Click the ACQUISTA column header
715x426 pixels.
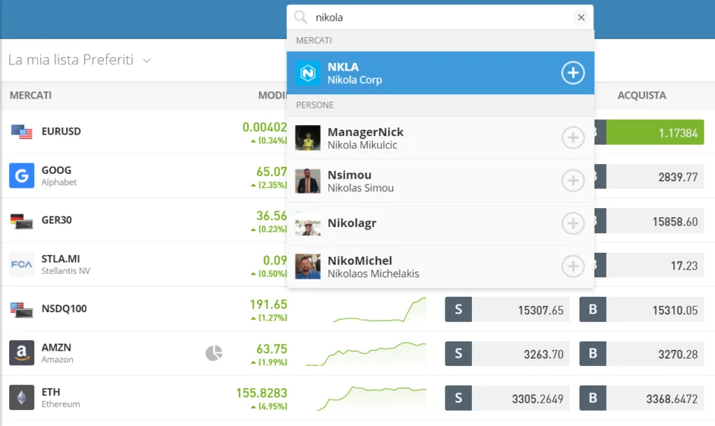pyautogui.click(x=642, y=95)
